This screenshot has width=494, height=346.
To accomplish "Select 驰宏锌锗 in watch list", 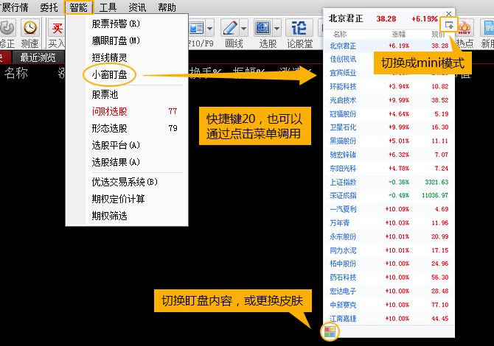I will point(389,155).
